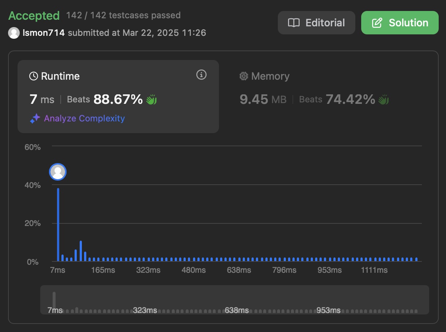Click lsmon714's avatar icon
The width and height of the screenshot is (446, 332).
click(14, 33)
